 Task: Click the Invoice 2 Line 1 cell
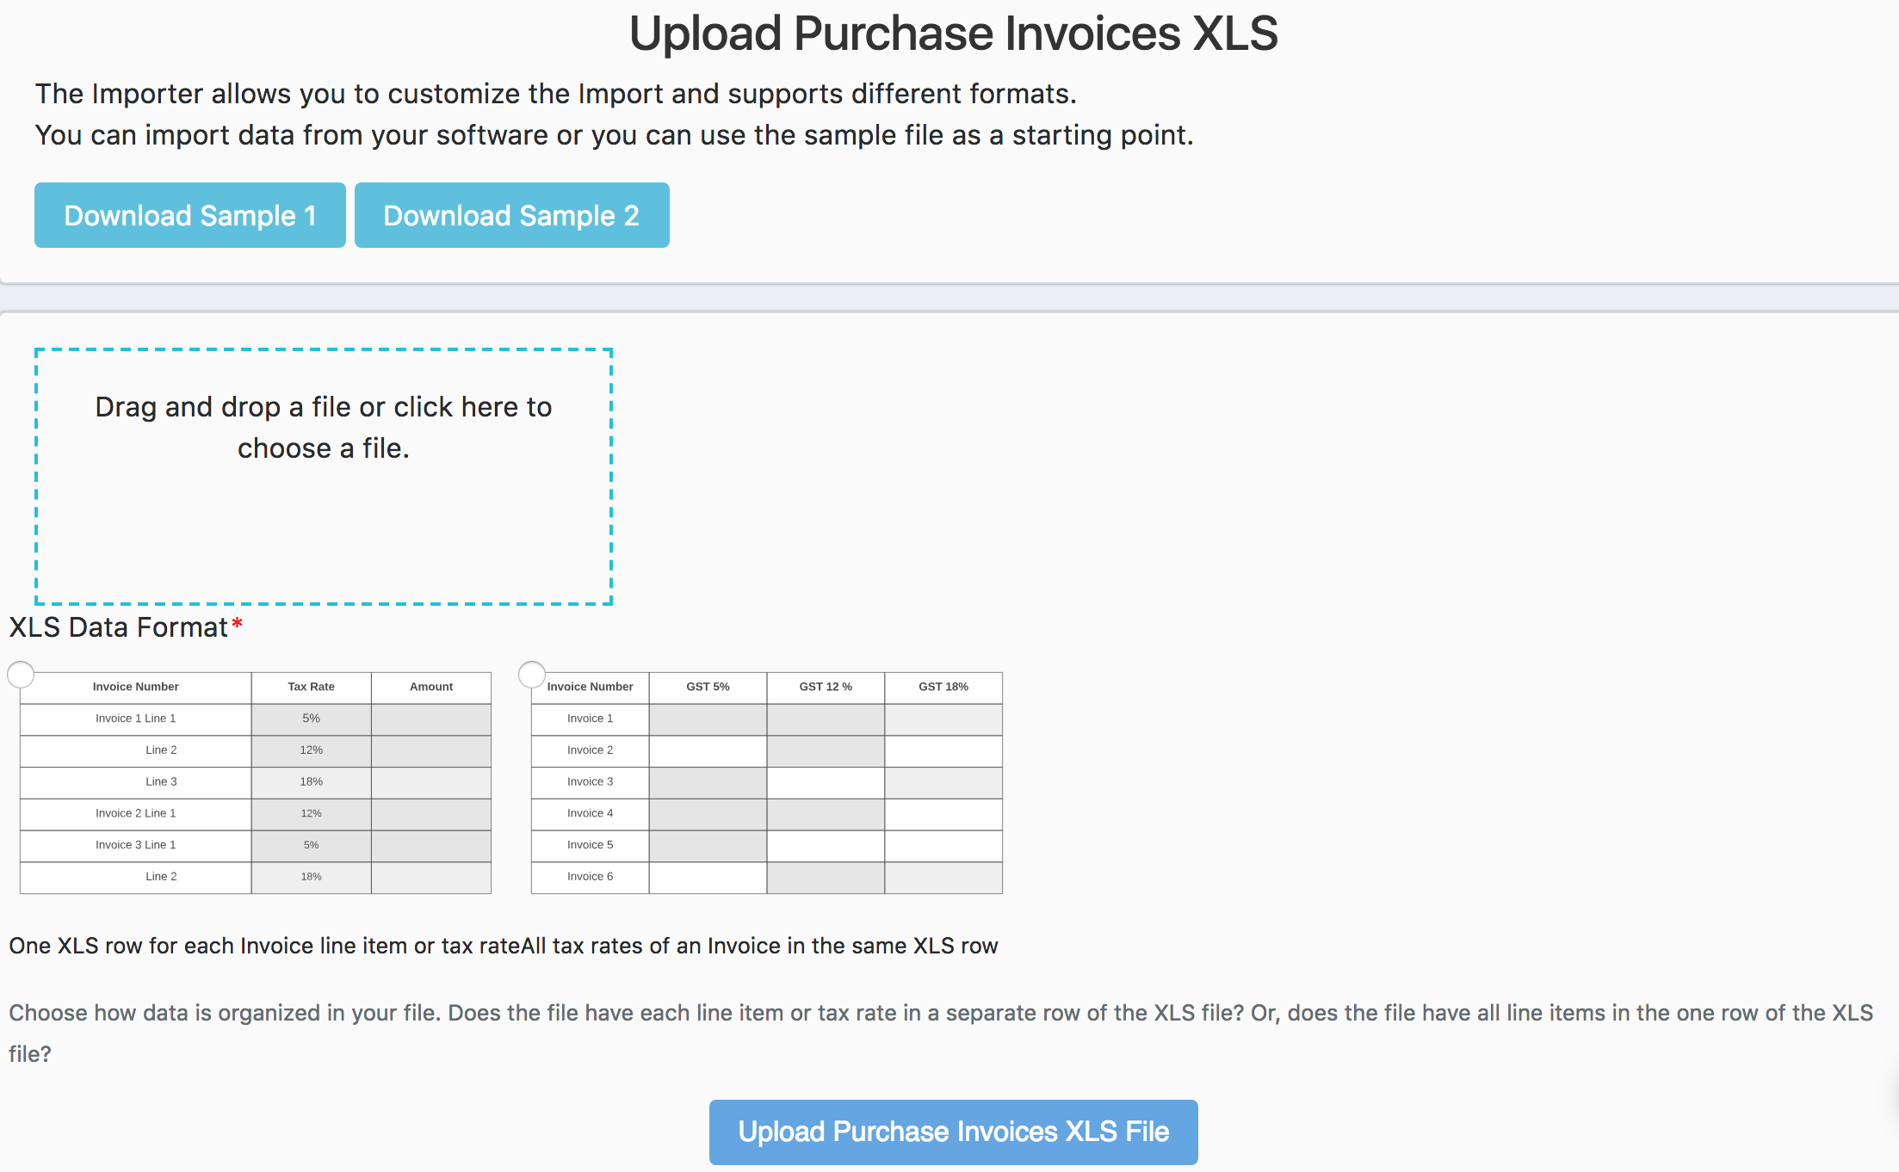(135, 813)
